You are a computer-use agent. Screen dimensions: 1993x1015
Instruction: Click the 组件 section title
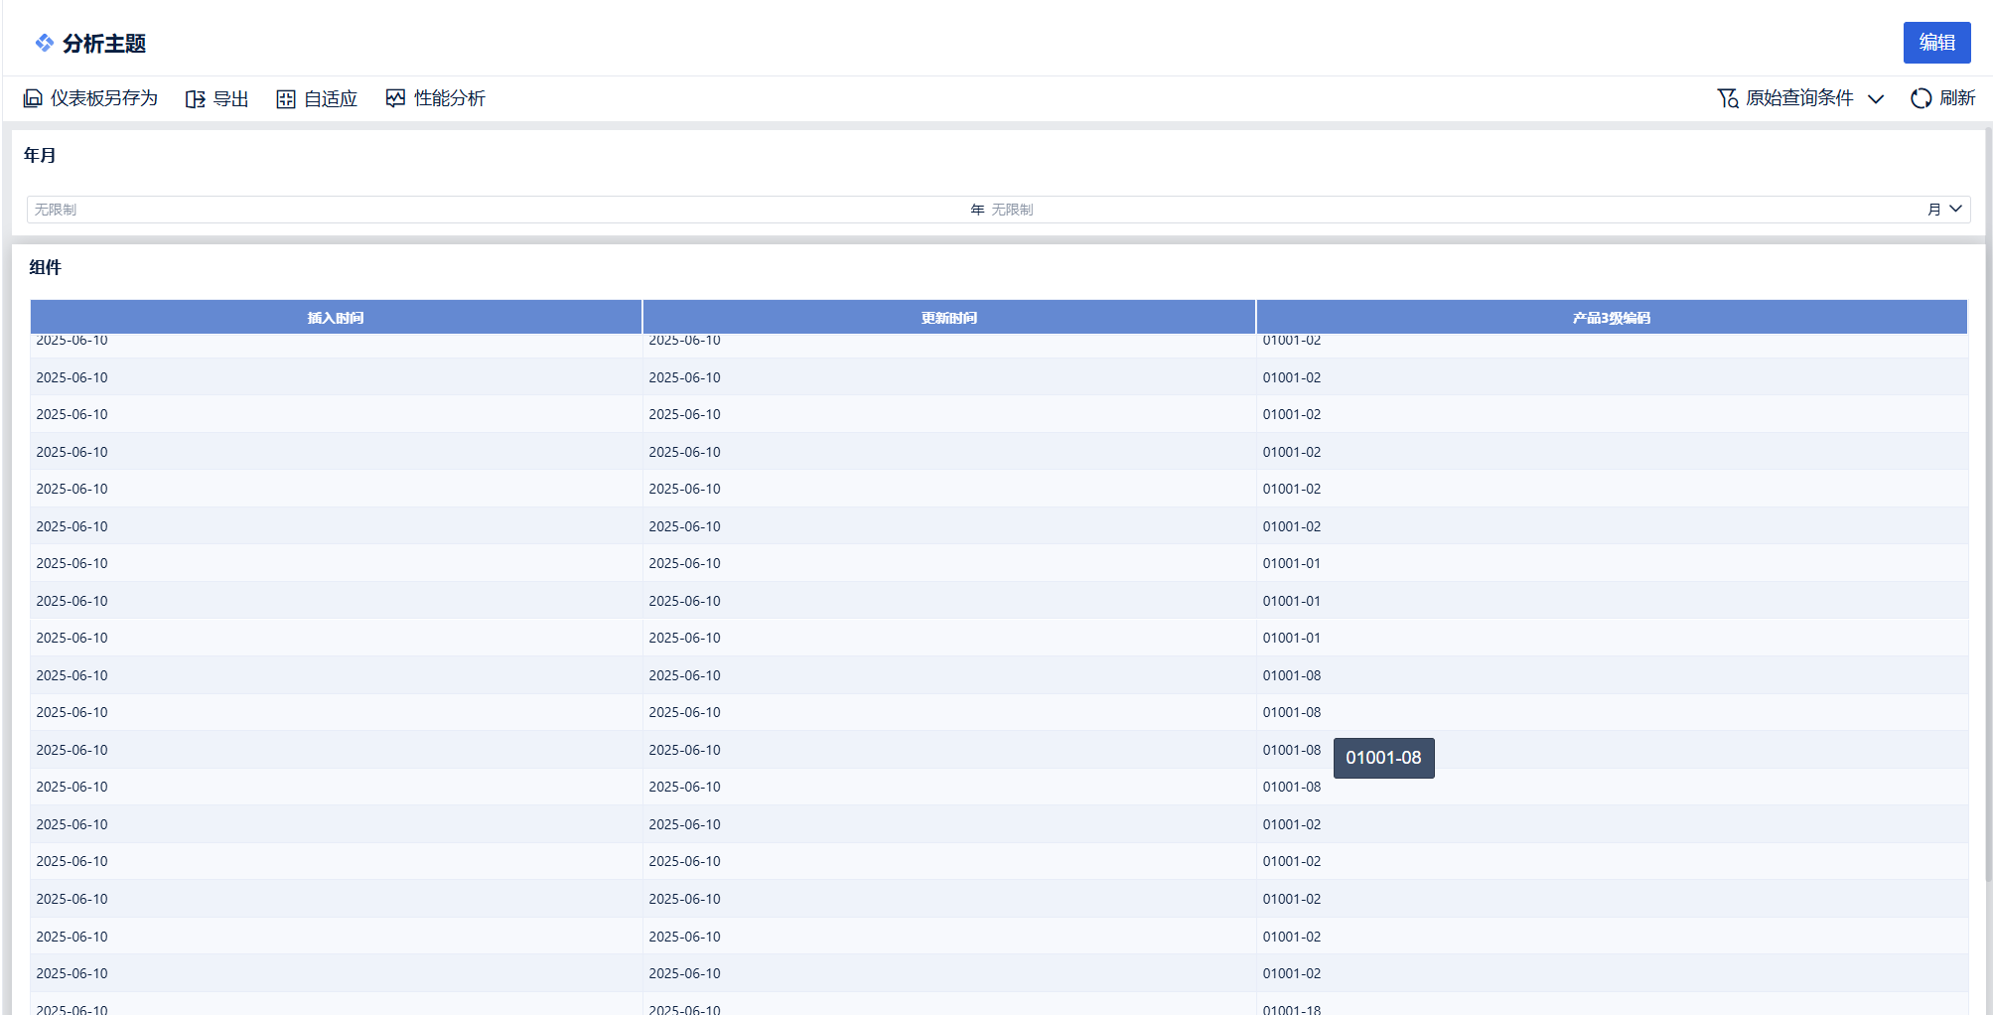tap(45, 267)
